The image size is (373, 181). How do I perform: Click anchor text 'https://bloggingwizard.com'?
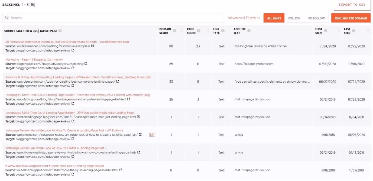[254, 64]
